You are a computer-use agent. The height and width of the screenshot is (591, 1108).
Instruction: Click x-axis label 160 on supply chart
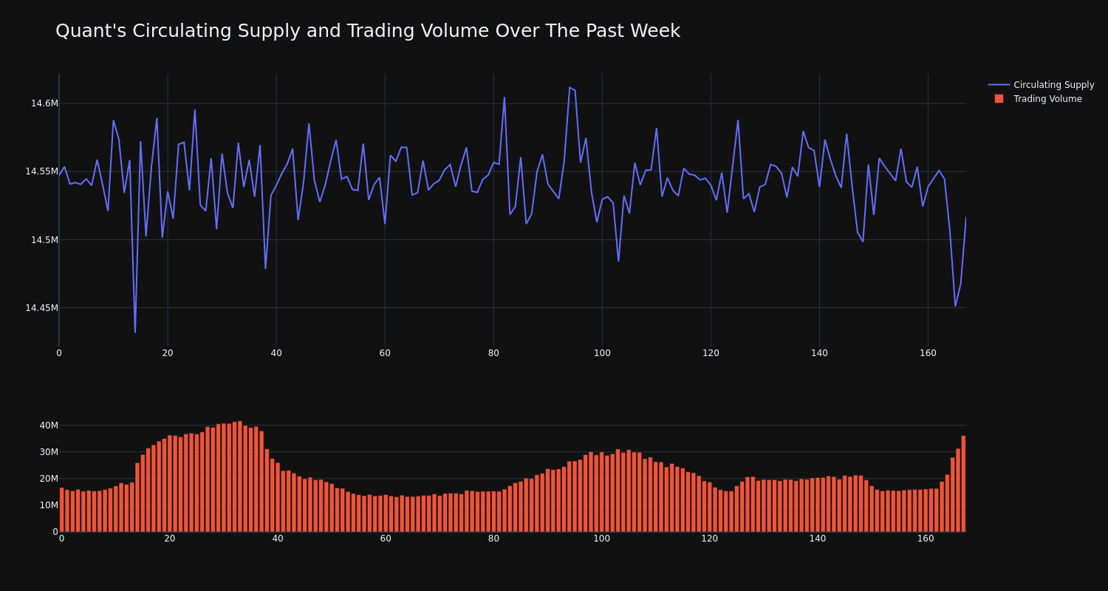(928, 353)
